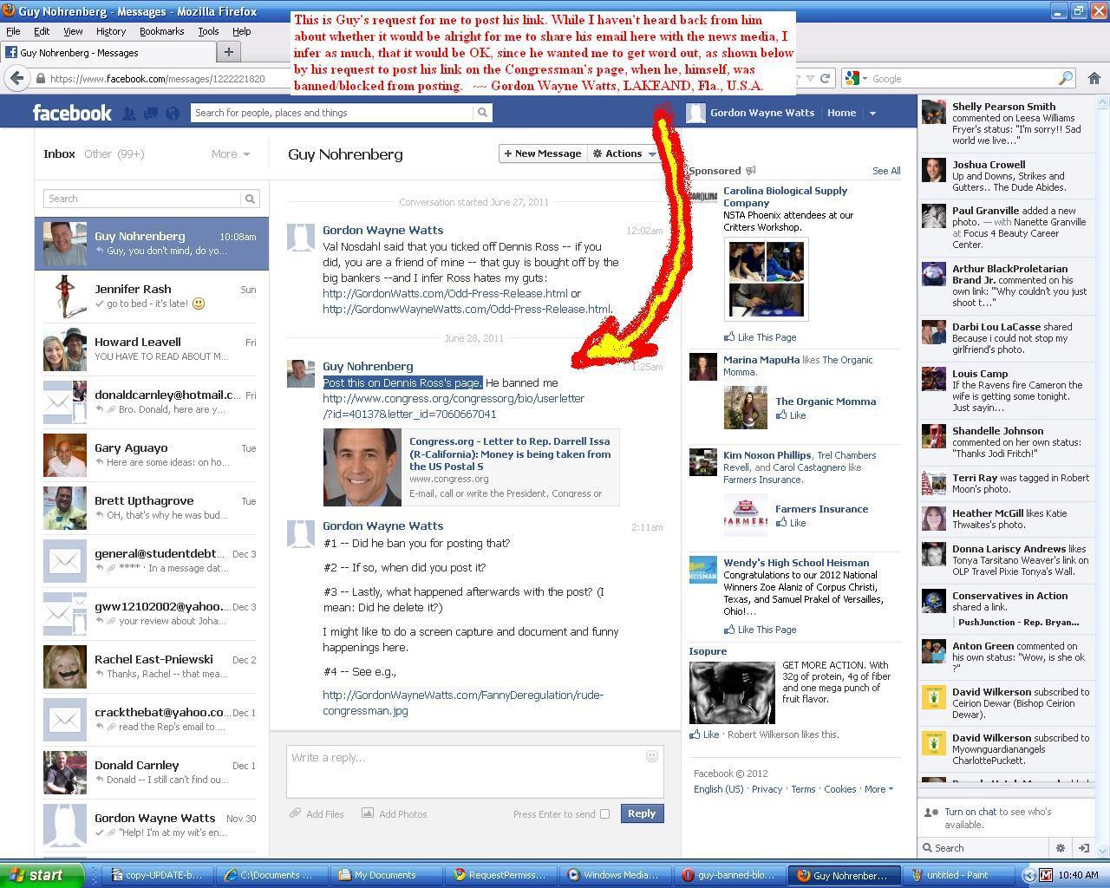The image size is (1110, 888).
Task: Toggle Press Enter to send checkbox
Action: point(604,814)
